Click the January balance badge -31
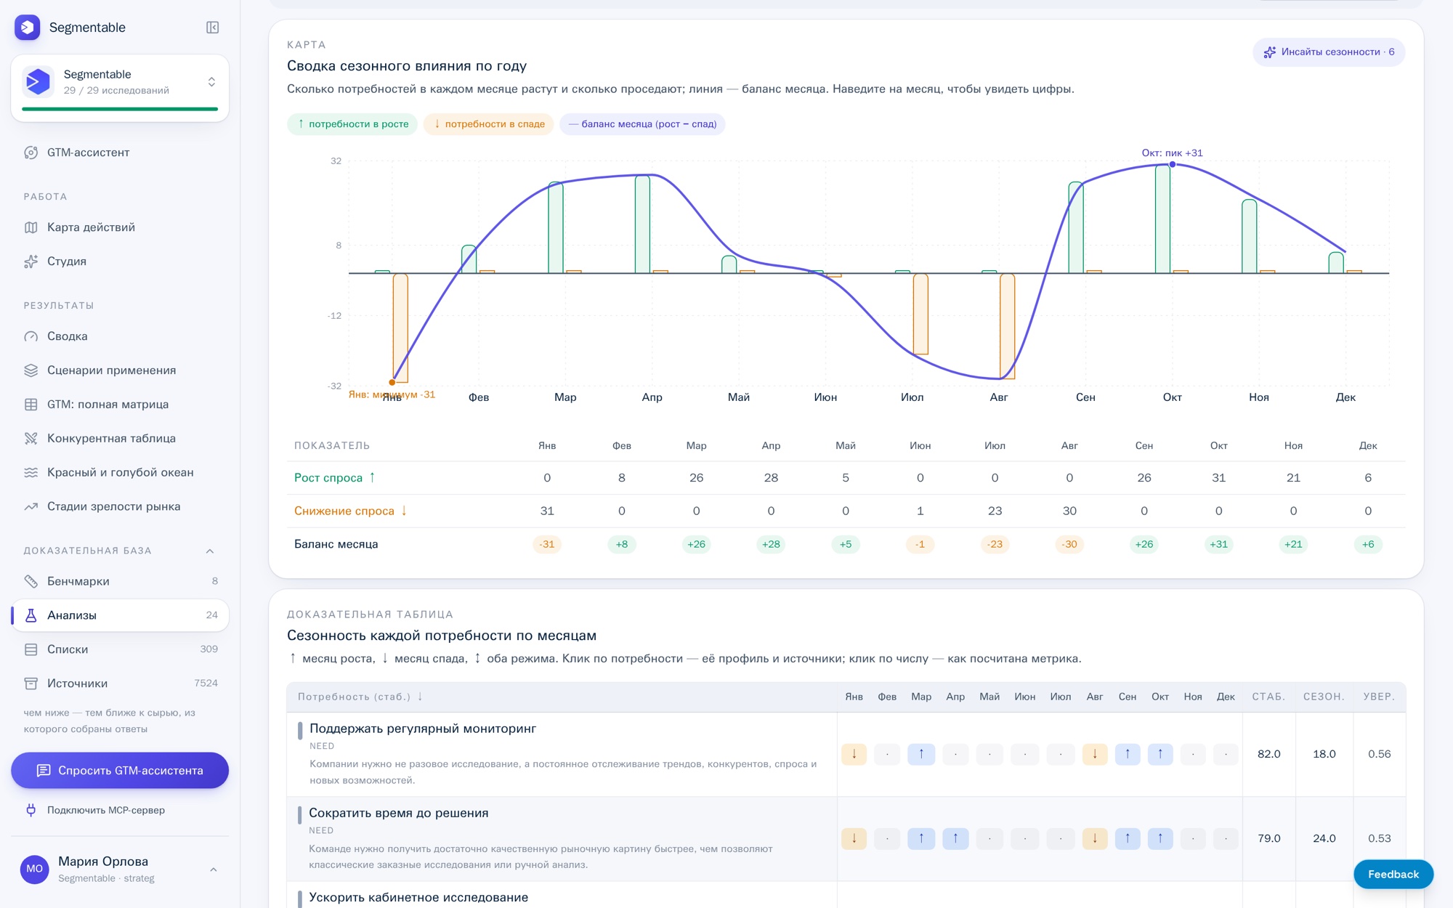The image size is (1453, 908). (x=547, y=544)
